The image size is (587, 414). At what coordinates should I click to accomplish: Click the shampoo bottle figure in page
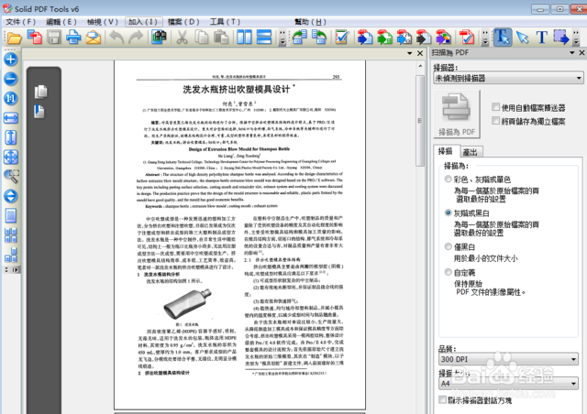(187, 303)
